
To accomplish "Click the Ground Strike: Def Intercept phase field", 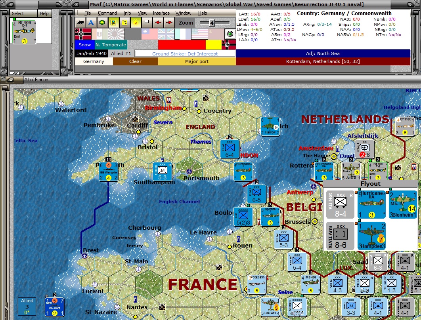I will pyautogui.click(x=185, y=53).
